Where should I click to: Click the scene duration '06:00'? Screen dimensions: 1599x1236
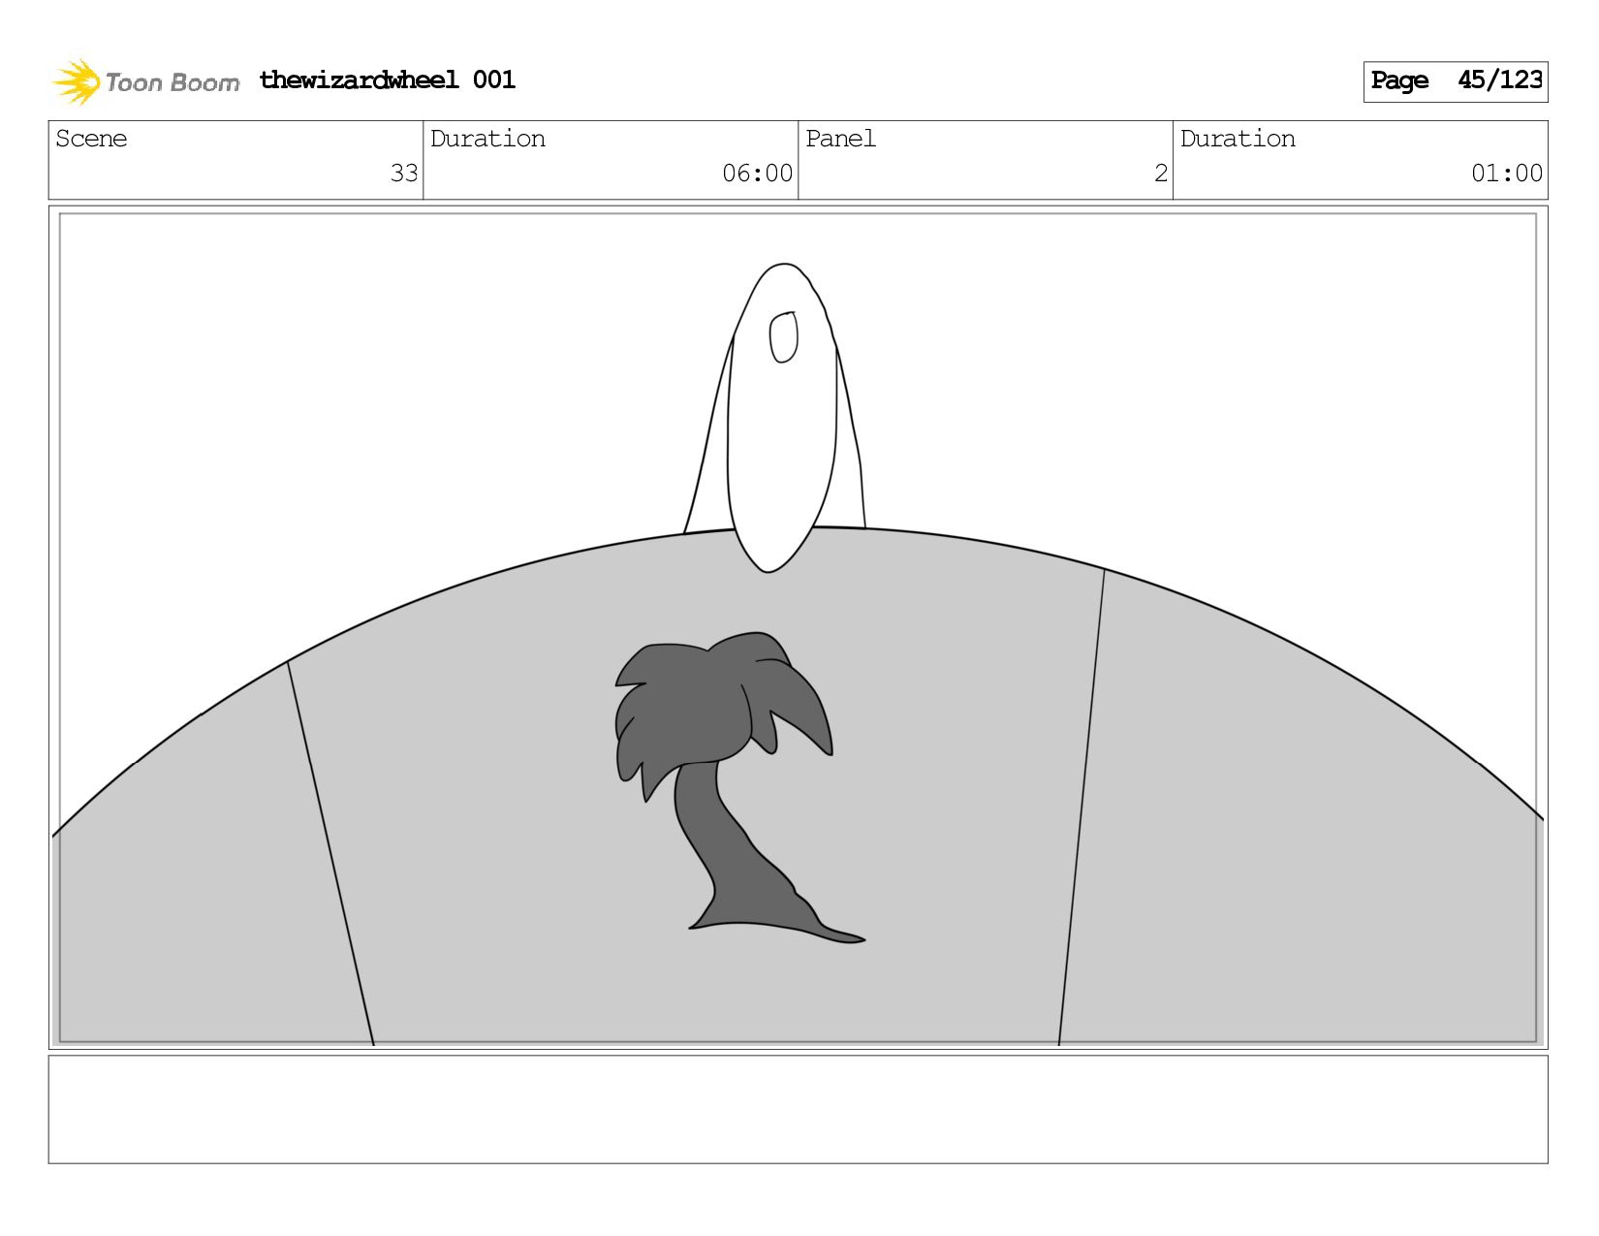757,174
